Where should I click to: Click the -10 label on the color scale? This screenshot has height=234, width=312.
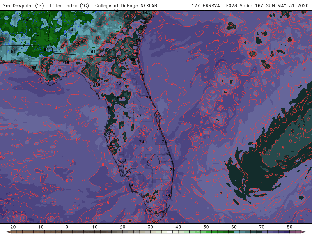click(x=39, y=227)
